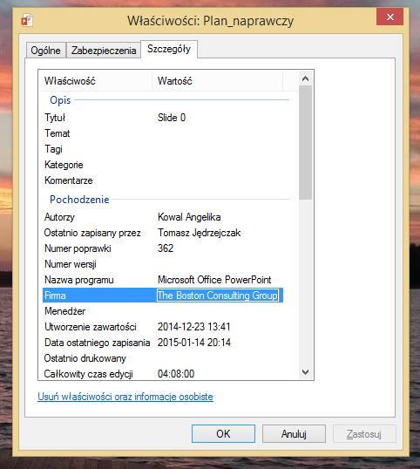Switch to the Ogólne tab
This screenshot has width=420, height=469.
pos(45,51)
